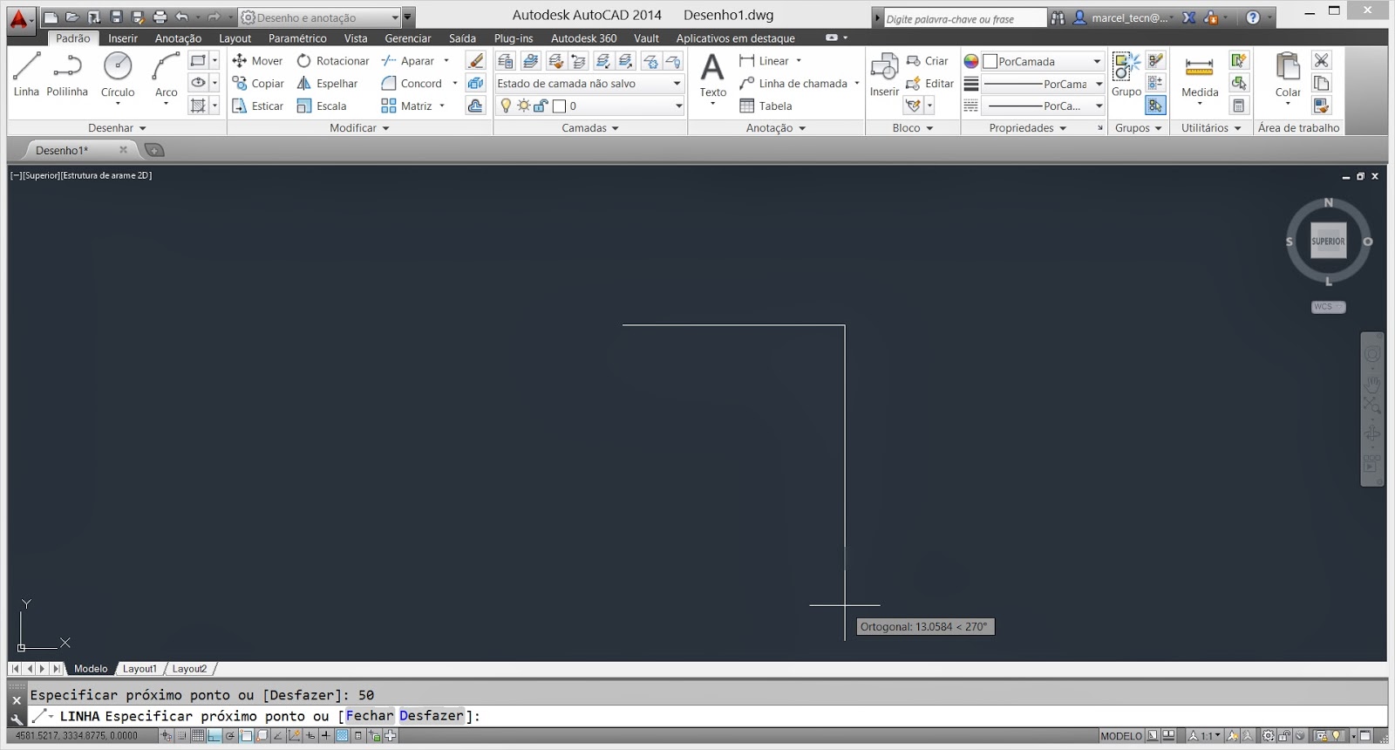
Task: Click the Concord fillet tool
Action: point(412,84)
